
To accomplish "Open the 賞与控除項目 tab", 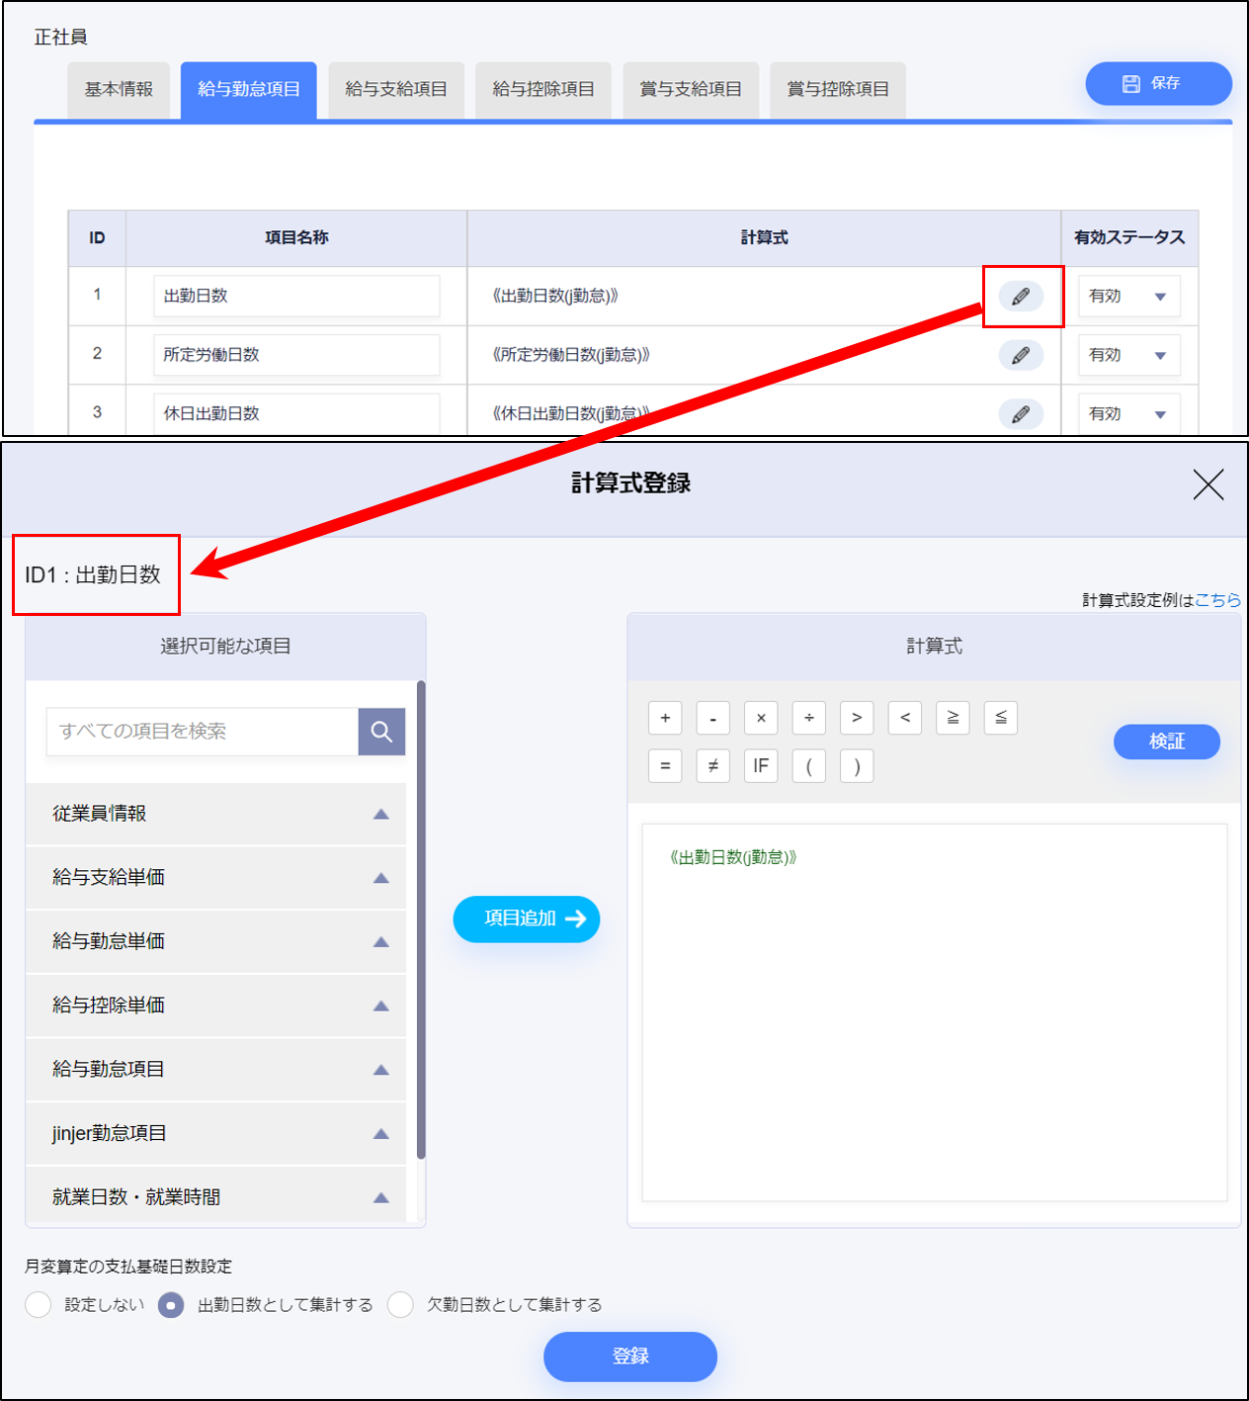I will [838, 90].
